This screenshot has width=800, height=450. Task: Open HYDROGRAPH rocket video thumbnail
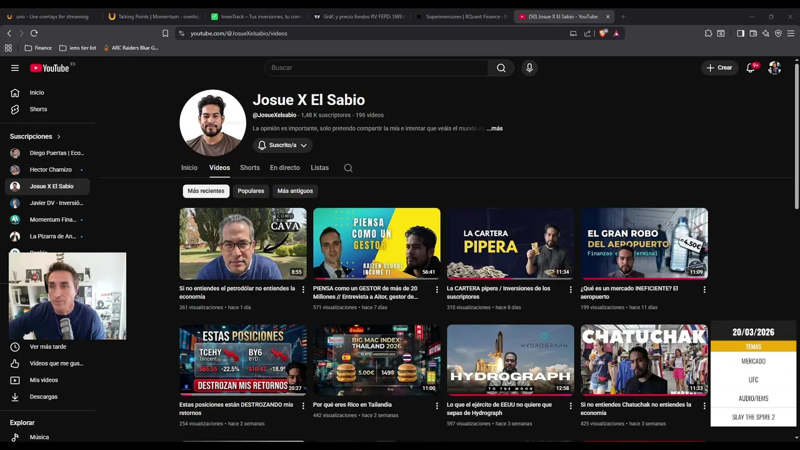[x=511, y=360]
